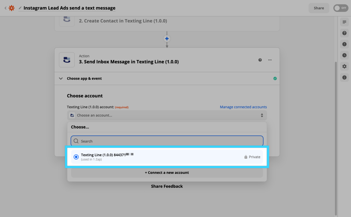The height and width of the screenshot is (217, 351).
Task: Edit the Zap name pencil icon
Action: click(x=20, y=8)
